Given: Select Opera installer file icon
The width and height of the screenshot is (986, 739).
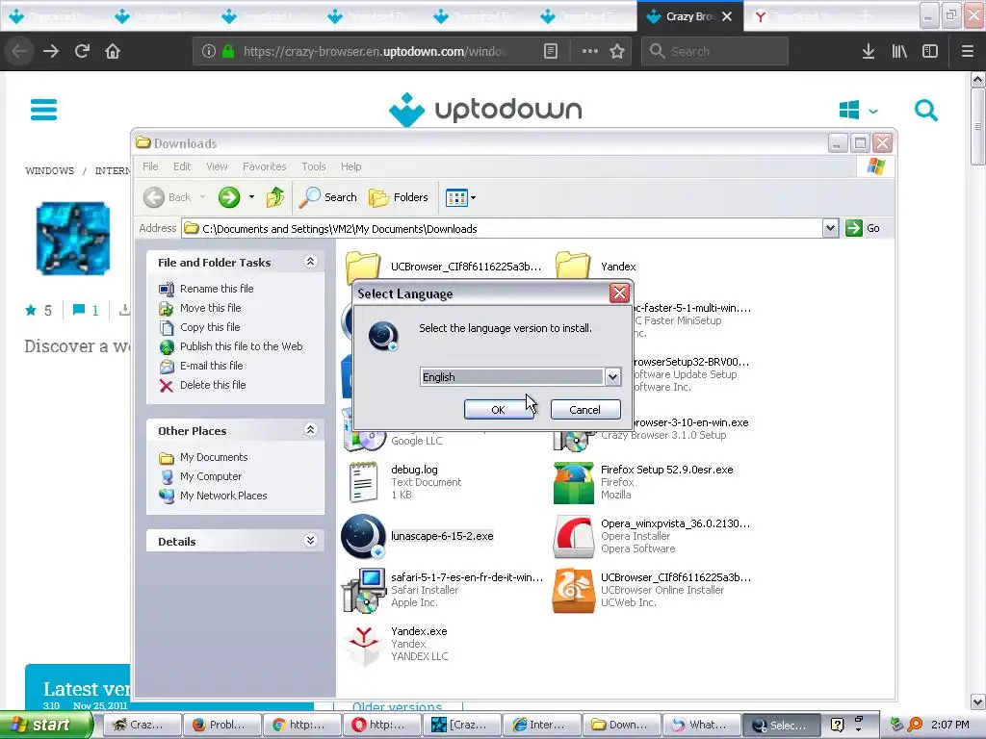Looking at the screenshot, I should point(573,537).
